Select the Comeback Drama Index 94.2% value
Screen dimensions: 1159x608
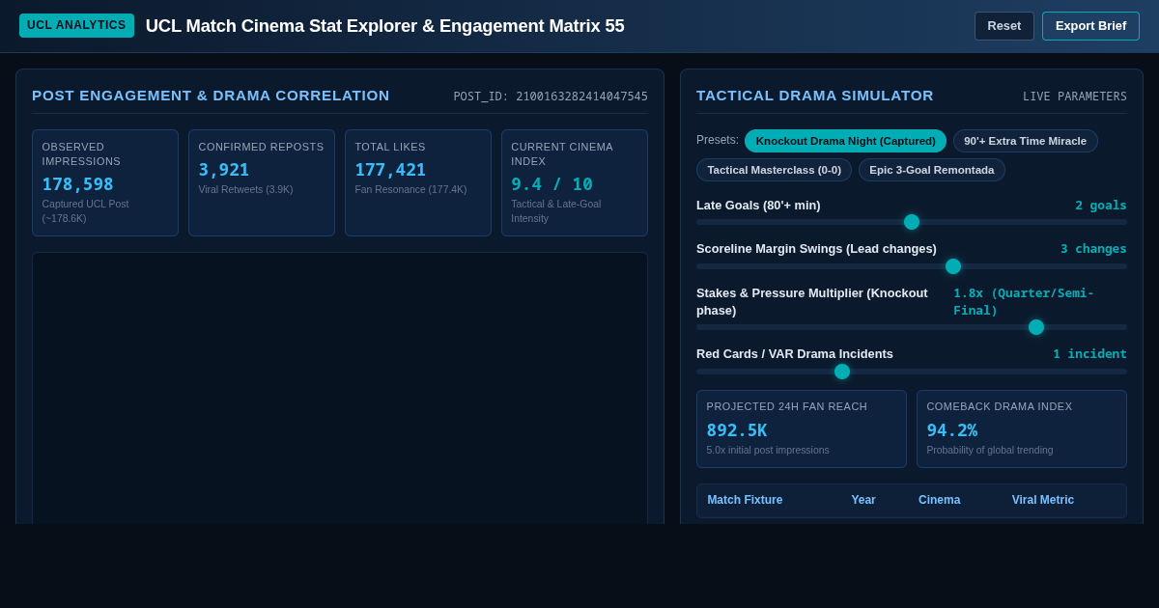tap(951, 430)
